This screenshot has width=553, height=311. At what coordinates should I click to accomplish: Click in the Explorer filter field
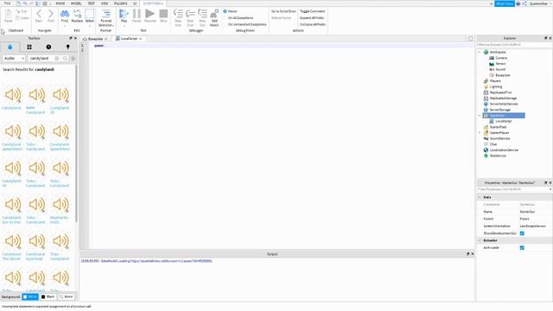click(514, 45)
